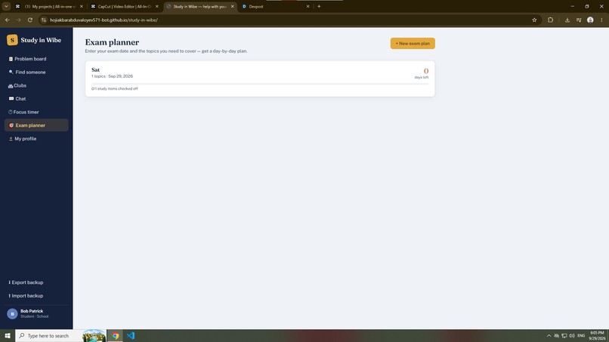The height and width of the screenshot is (342, 609).
Task: Bookmark this page with star icon
Action: tap(534, 20)
